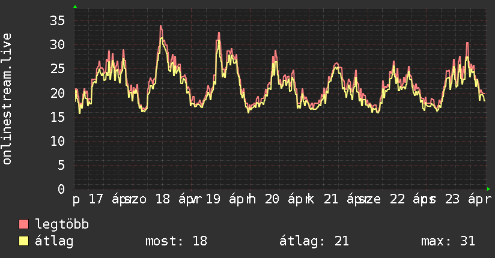Screen dimensions: 495x258
Task: Click the highest peak of the graph on 18 ápr
Action: [x=161, y=27]
